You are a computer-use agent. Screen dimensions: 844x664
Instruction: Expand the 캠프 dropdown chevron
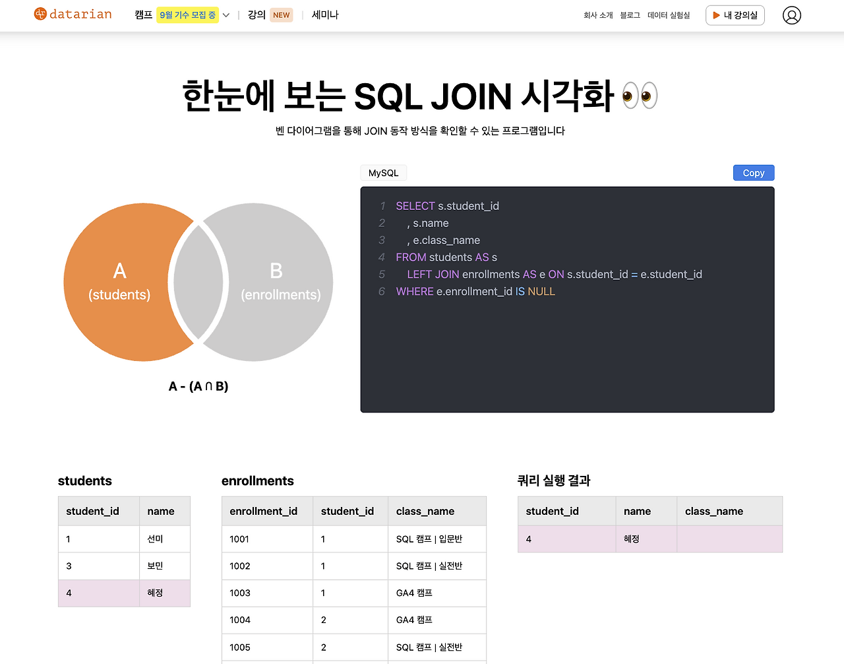pos(226,15)
